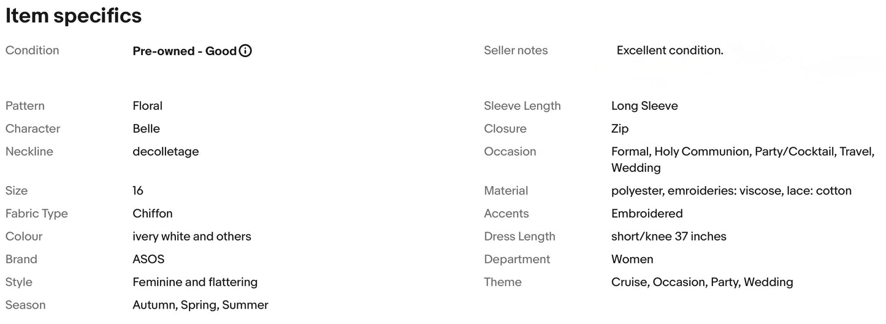
Task: Click the Occasion values list
Action: [743, 160]
